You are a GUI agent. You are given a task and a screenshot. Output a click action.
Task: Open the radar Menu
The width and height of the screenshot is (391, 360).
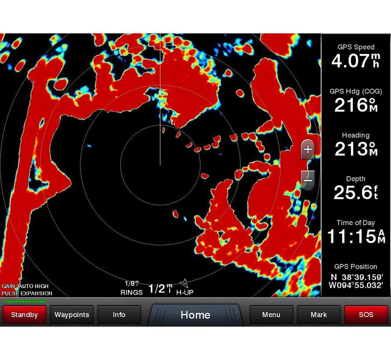(271, 315)
